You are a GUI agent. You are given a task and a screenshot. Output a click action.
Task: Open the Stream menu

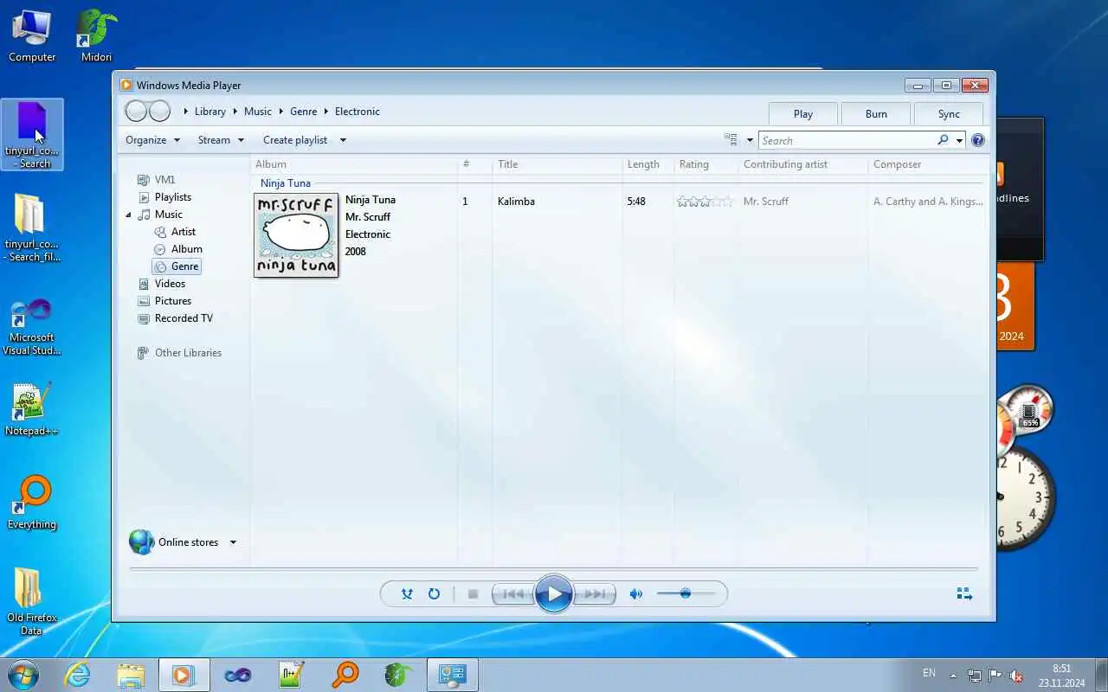point(221,140)
